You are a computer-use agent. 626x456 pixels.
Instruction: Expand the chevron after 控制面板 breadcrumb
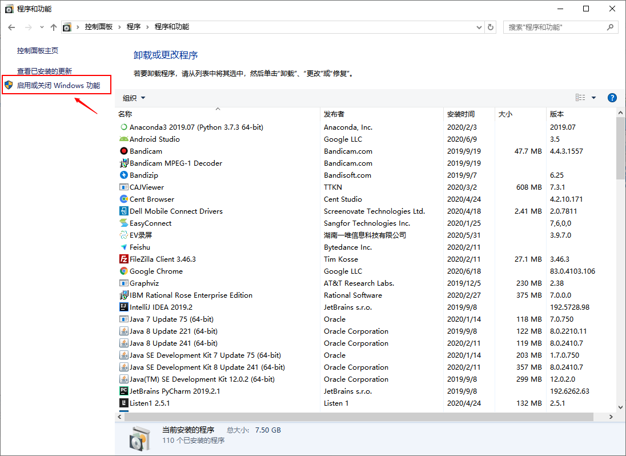[x=119, y=27]
